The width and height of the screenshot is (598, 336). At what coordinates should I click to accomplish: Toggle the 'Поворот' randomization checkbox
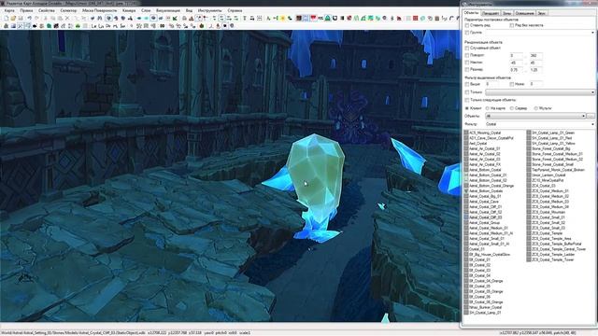point(467,55)
